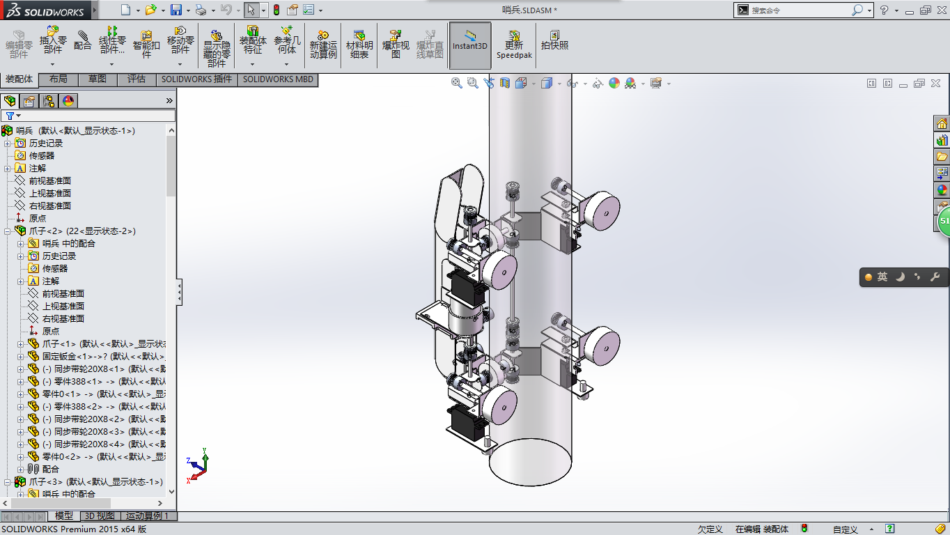Open the PropertyManager tab in left panel
This screenshot has width=950, height=535.
tap(29, 101)
